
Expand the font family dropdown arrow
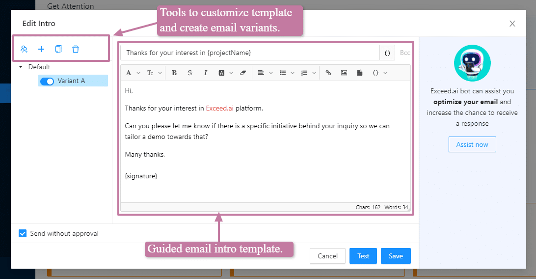point(138,73)
